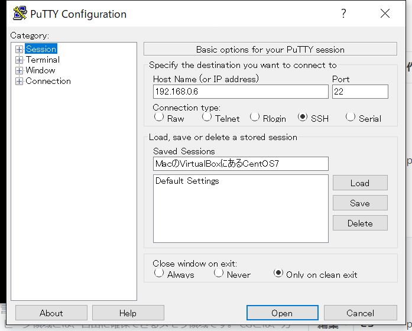Expand the Connection category plus box
Image resolution: width=412 pixels, height=331 pixels.
(19, 81)
